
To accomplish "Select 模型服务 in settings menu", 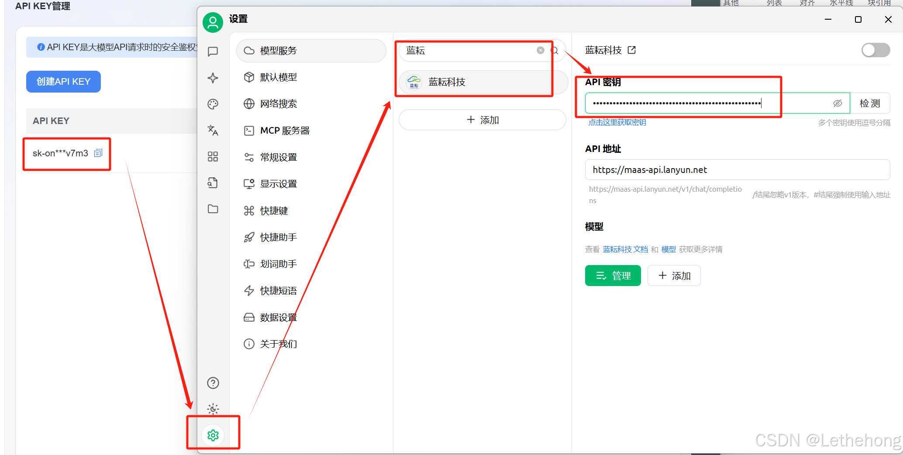I will 311,51.
